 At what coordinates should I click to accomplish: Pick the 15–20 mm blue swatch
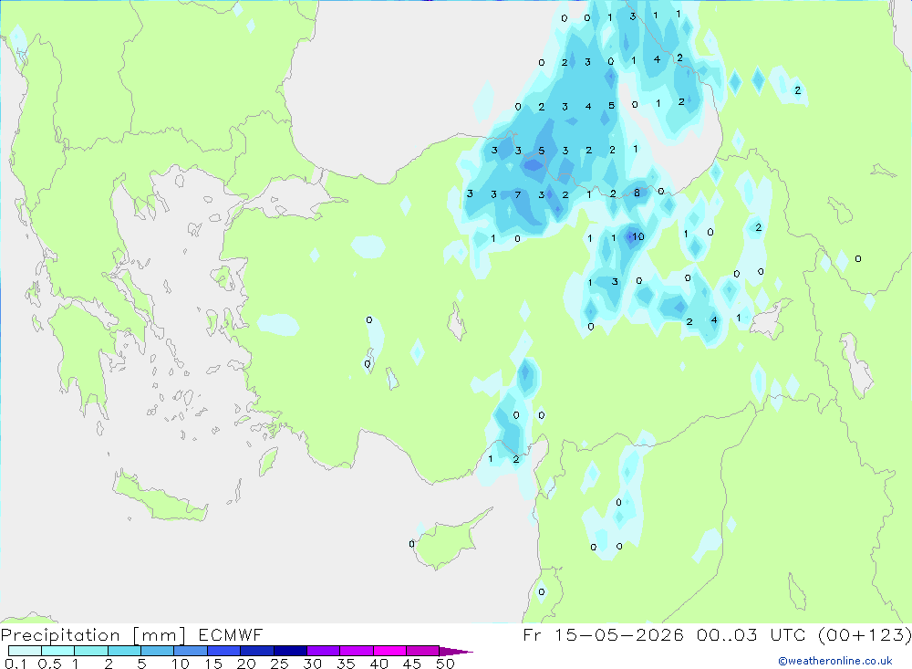click(223, 651)
